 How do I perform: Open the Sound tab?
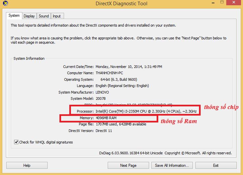point(44,16)
